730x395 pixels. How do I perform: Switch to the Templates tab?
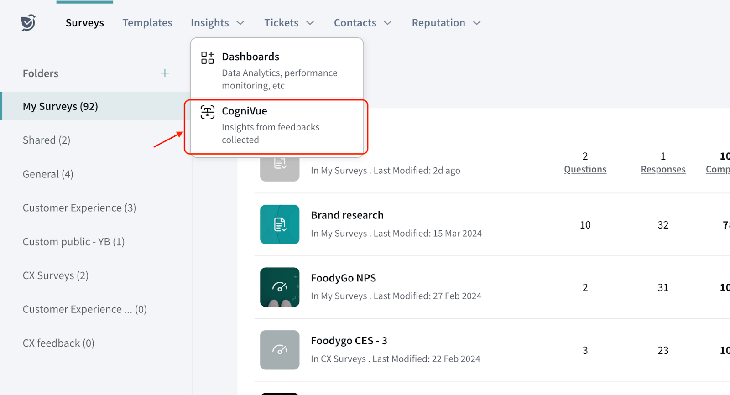(x=147, y=23)
